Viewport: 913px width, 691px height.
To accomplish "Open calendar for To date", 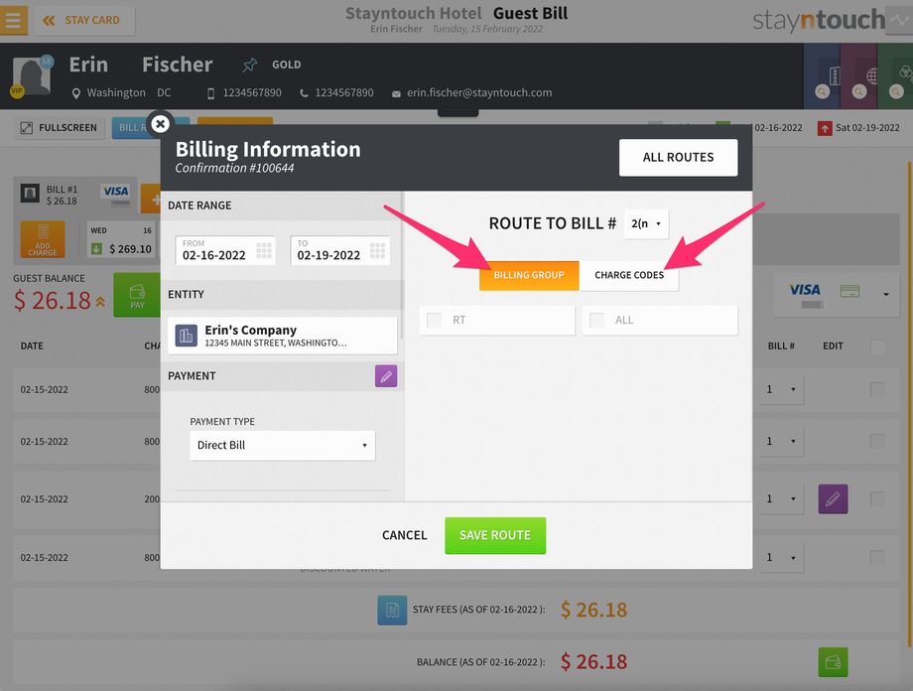I will (377, 250).
